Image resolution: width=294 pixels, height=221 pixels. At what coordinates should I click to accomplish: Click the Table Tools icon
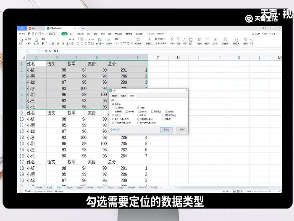tap(236, 40)
